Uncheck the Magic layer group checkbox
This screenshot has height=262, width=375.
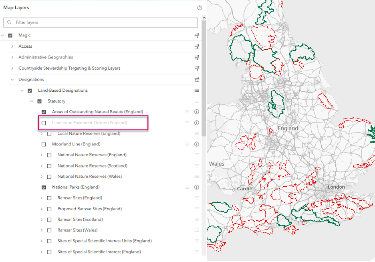pos(10,35)
